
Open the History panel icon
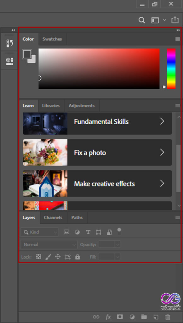coord(10,43)
